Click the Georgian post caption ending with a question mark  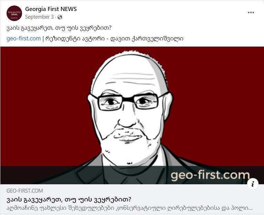coord(59,28)
